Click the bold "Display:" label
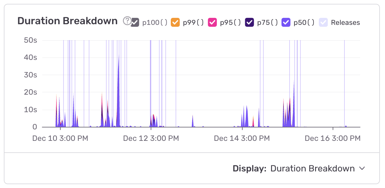 pyautogui.click(x=249, y=169)
